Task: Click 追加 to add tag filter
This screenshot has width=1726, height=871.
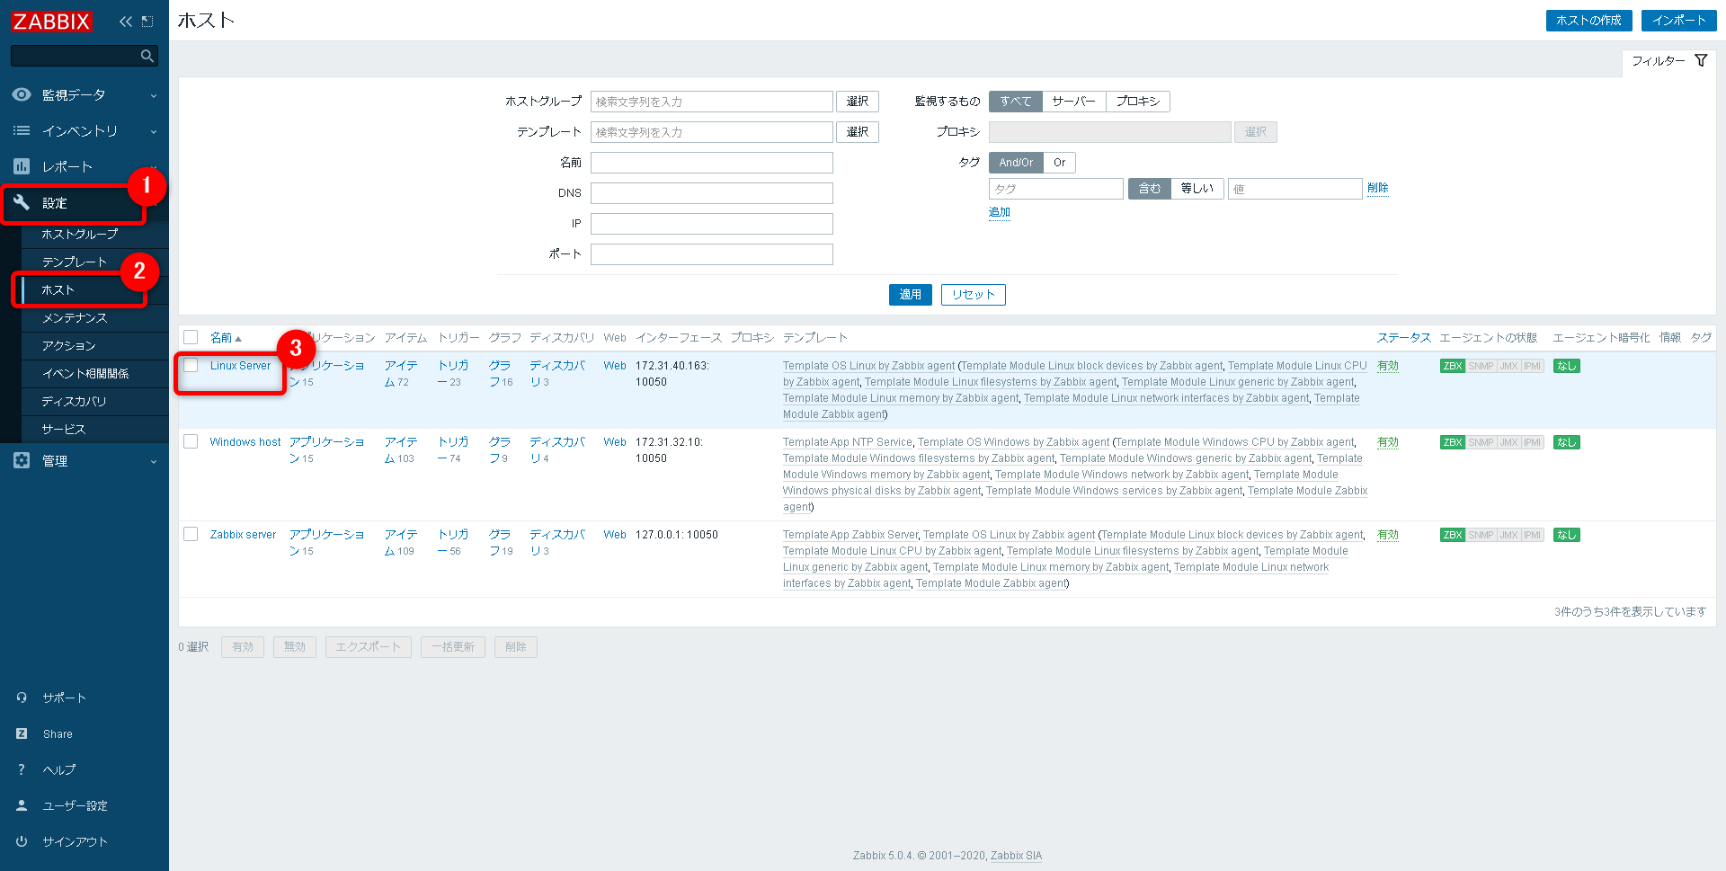Action: pyautogui.click(x=1000, y=212)
